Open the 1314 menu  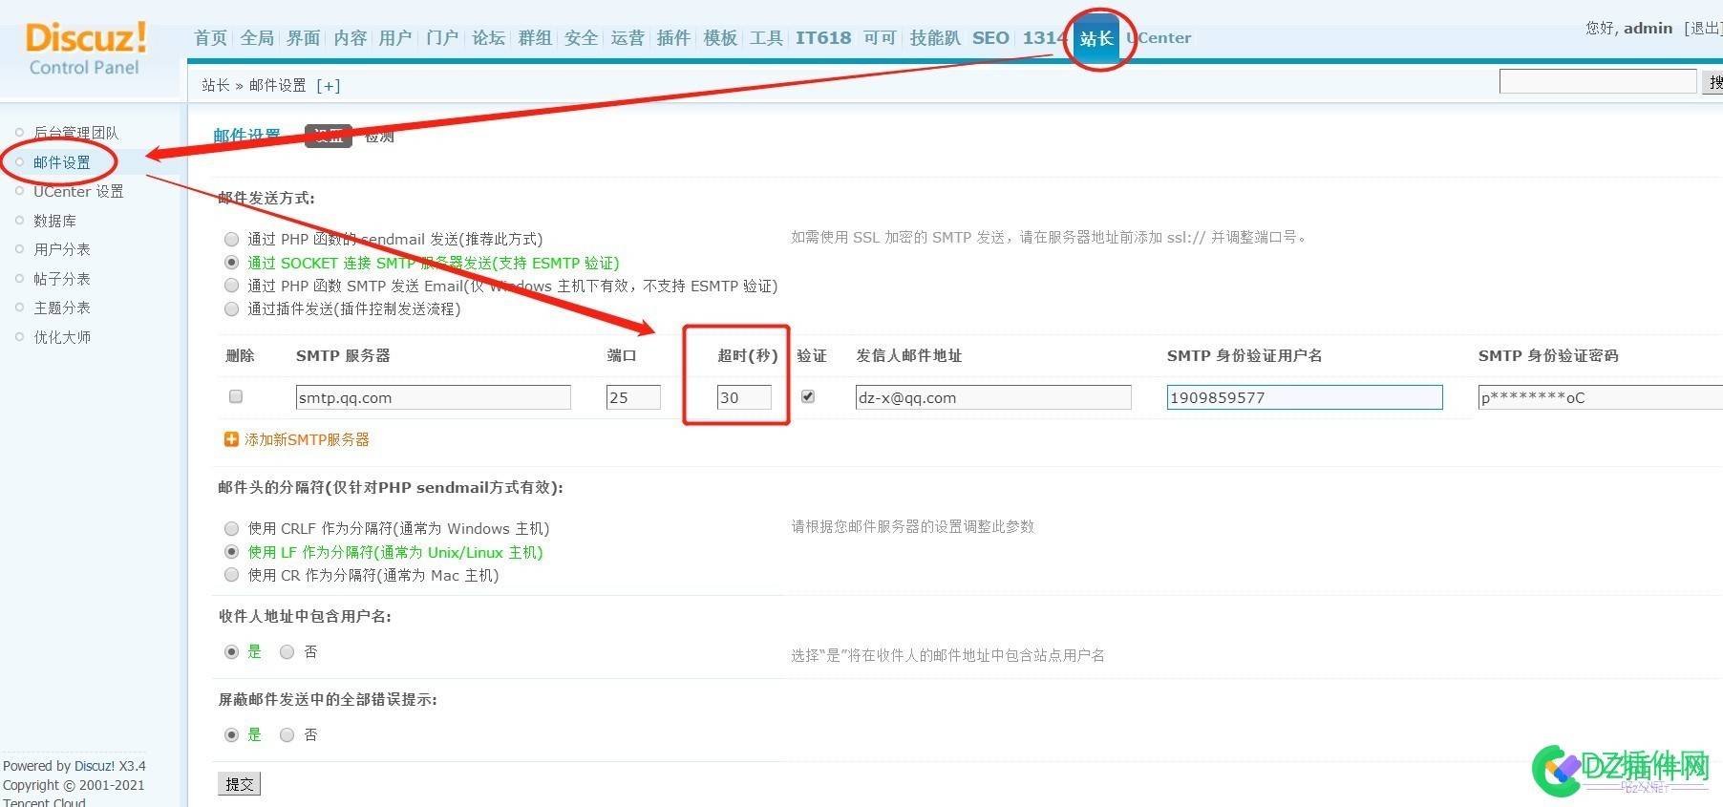click(x=1043, y=38)
